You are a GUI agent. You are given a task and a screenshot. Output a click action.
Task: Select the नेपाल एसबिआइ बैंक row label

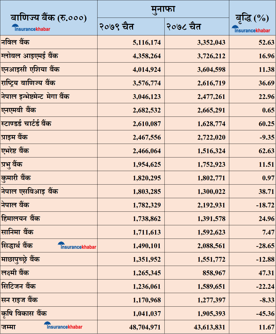pyautogui.click(x=30, y=191)
